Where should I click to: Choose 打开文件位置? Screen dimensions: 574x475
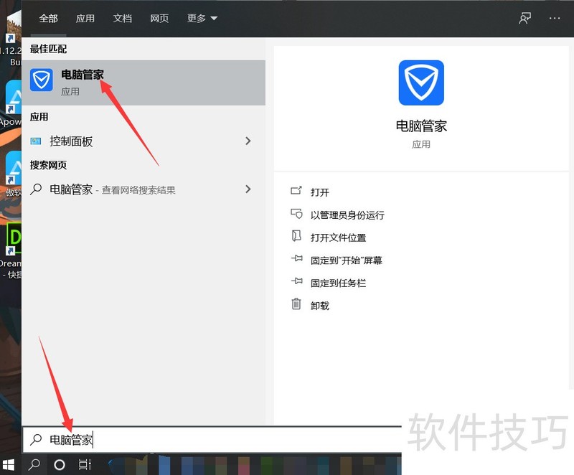point(338,237)
